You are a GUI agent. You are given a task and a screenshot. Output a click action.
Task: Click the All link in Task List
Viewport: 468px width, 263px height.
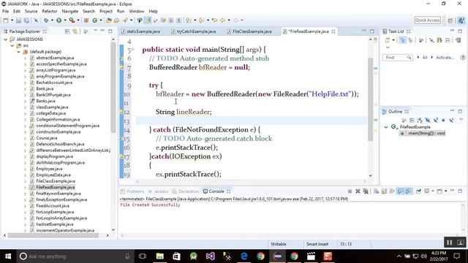tap(424, 57)
